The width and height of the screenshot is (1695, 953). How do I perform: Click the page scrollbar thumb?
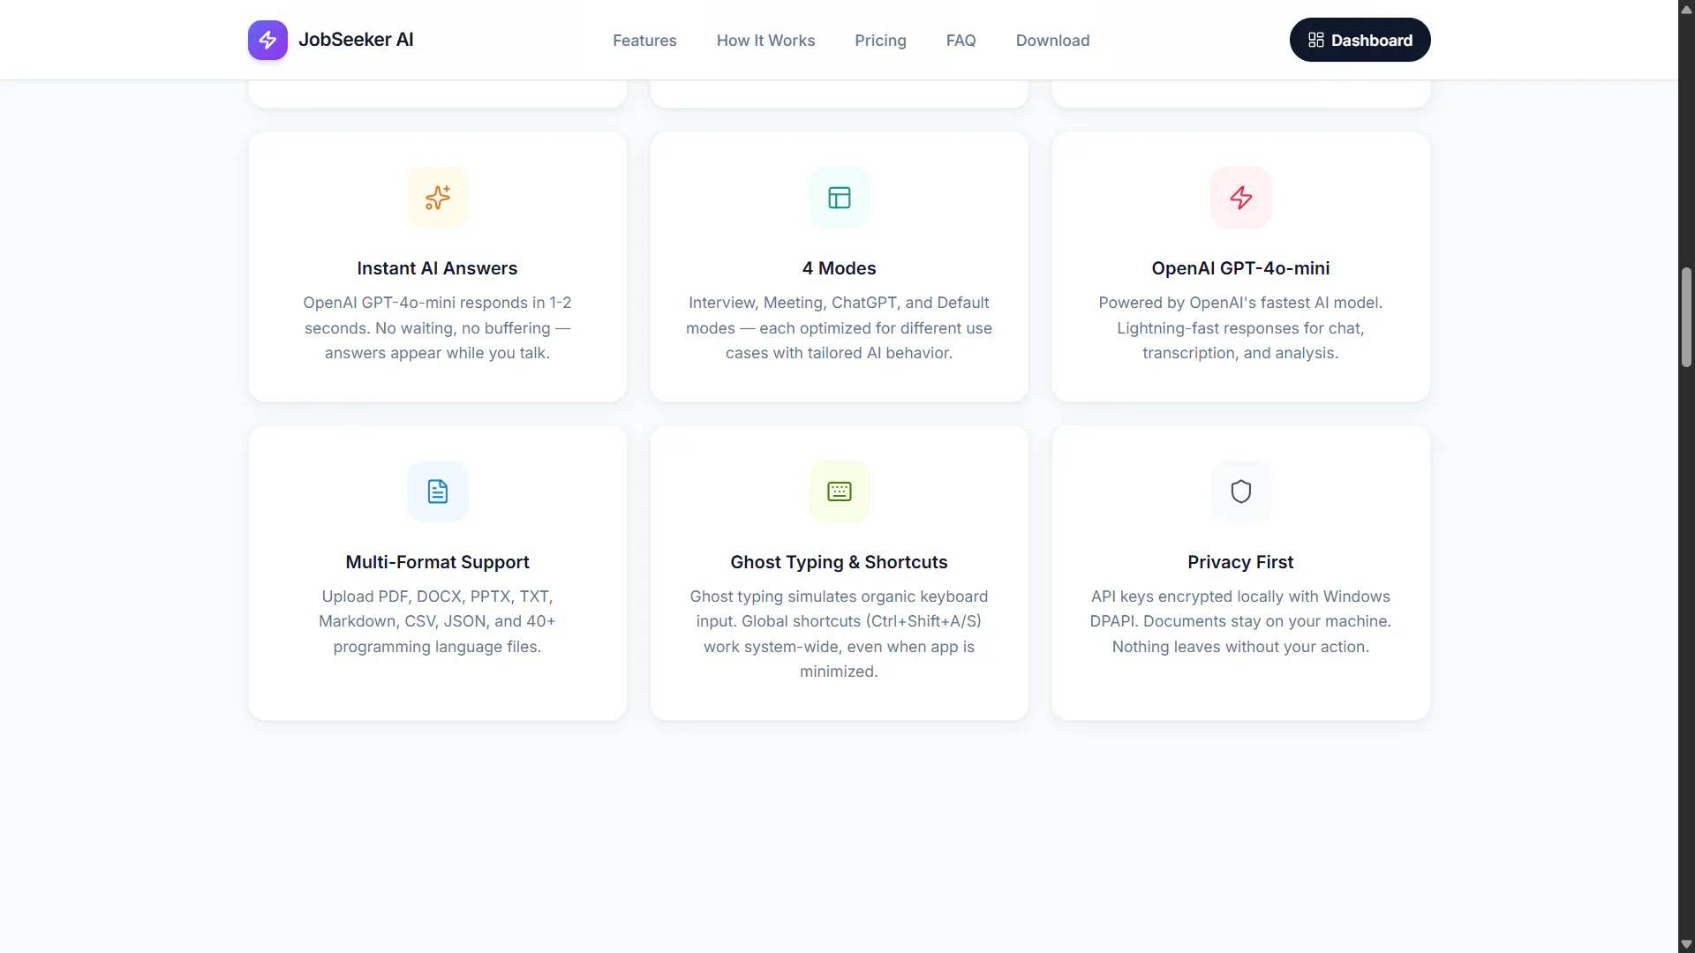(x=1686, y=318)
